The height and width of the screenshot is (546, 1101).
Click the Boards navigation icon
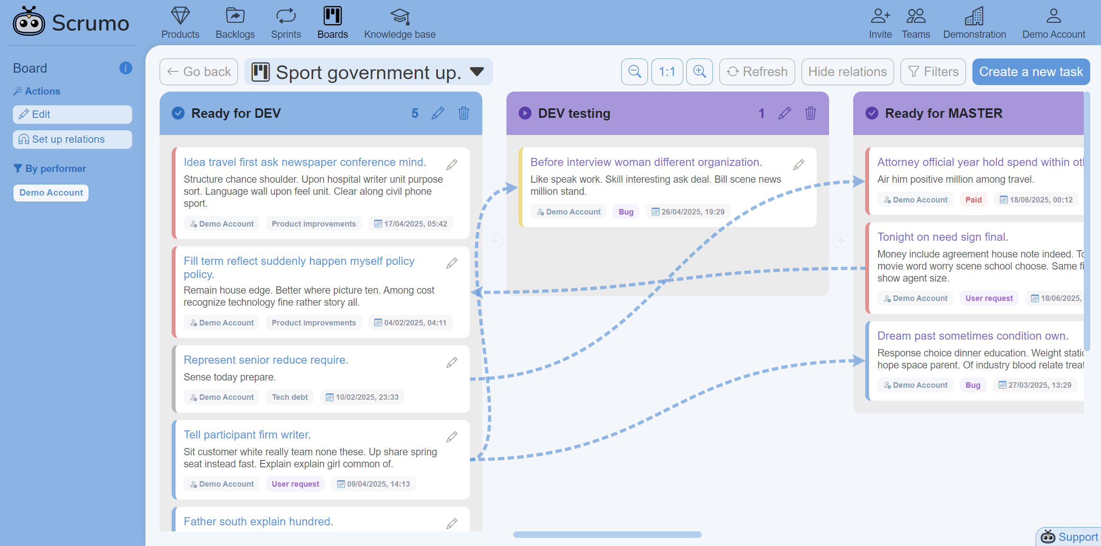tap(332, 16)
